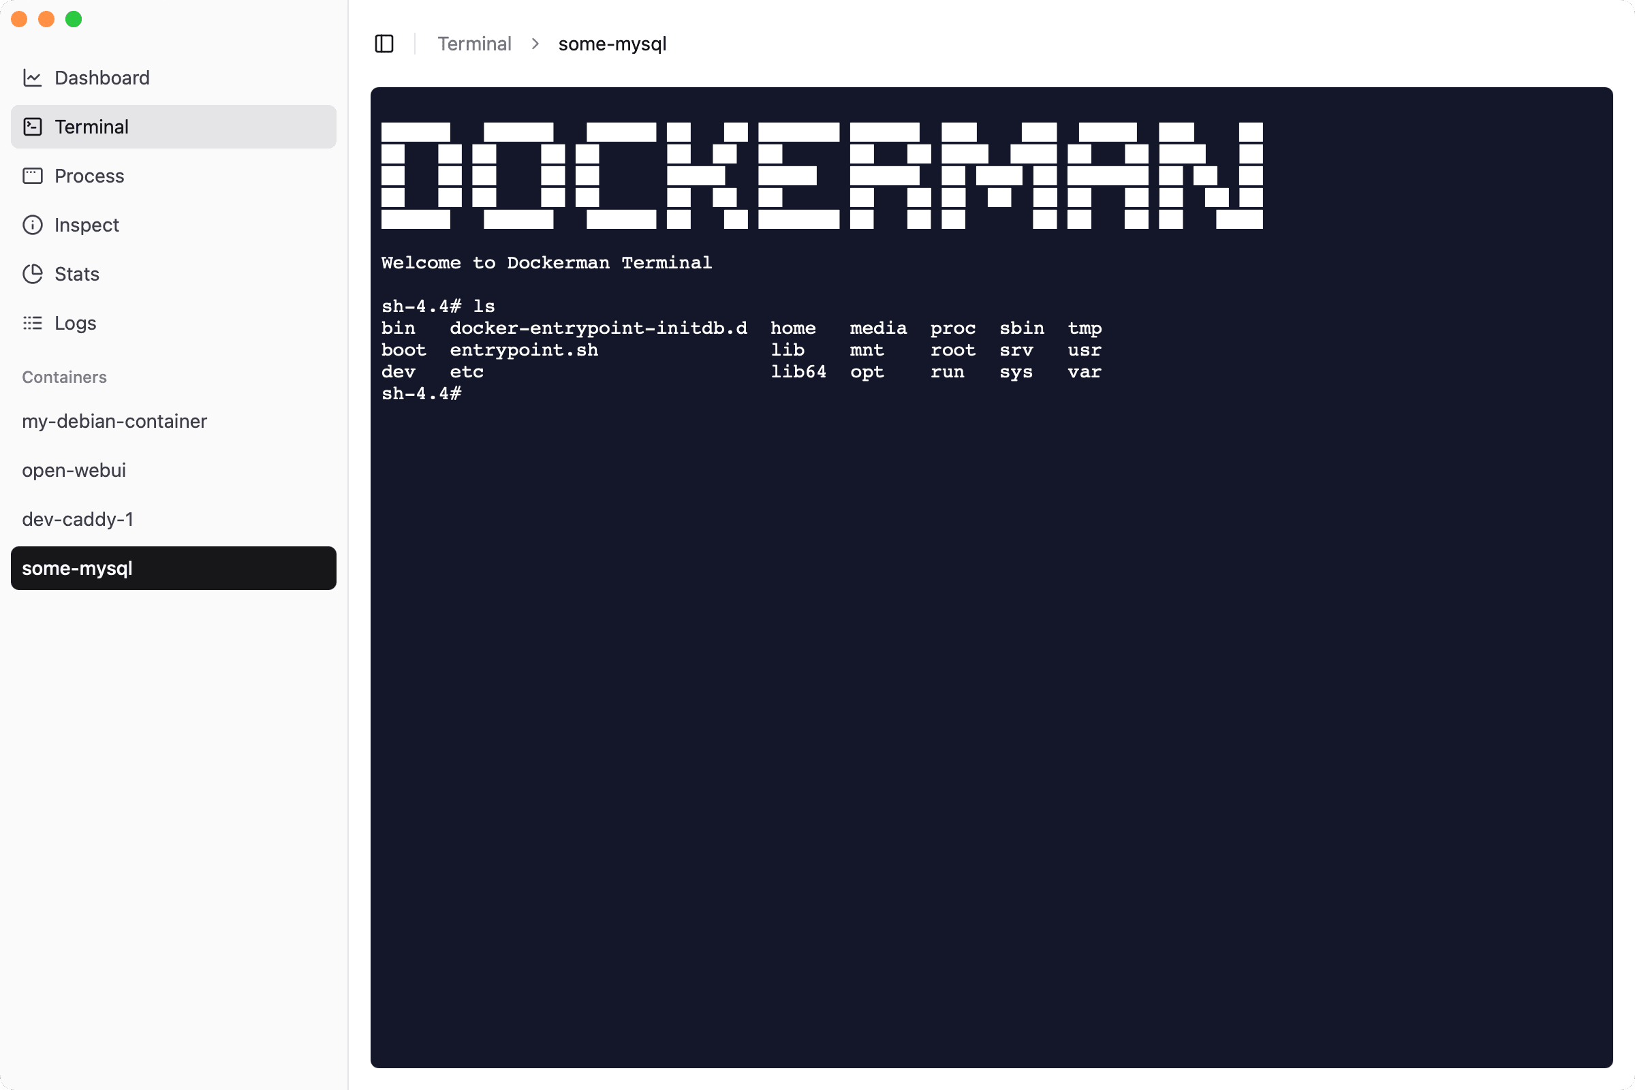Click the Dashboard icon in sidebar
1635x1090 pixels.
(34, 76)
